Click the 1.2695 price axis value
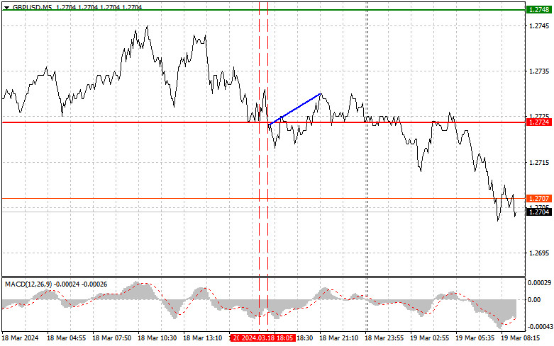The image size is (554, 346). [x=539, y=253]
